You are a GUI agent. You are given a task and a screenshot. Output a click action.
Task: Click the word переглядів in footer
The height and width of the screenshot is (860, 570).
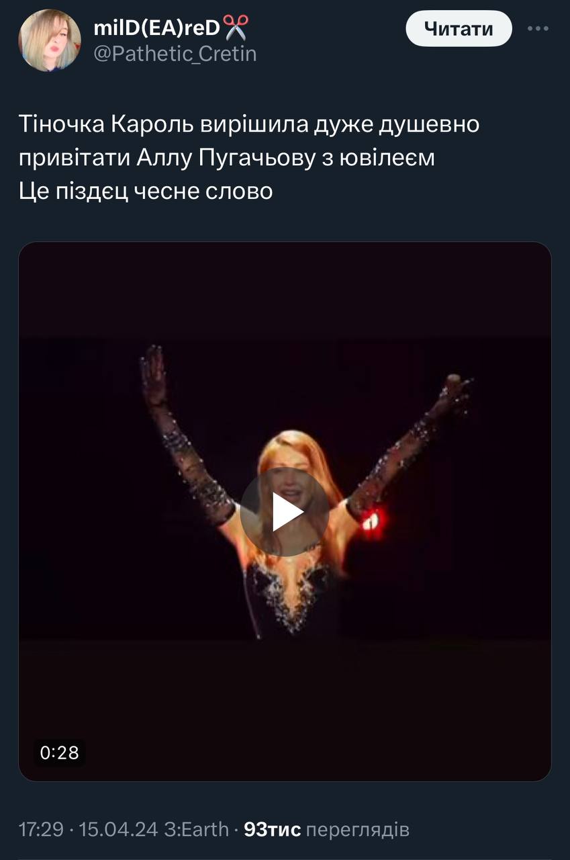[358, 830]
